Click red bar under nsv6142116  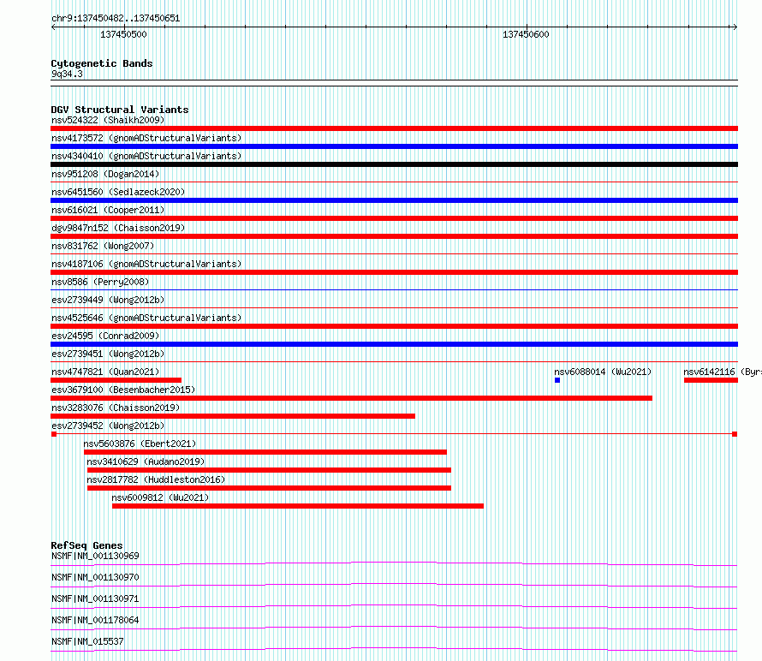pos(711,380)
